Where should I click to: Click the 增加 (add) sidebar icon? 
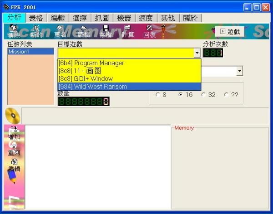[14, 133]
